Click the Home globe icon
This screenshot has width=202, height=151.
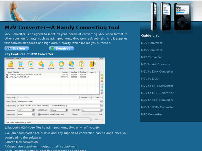[71, 64]
